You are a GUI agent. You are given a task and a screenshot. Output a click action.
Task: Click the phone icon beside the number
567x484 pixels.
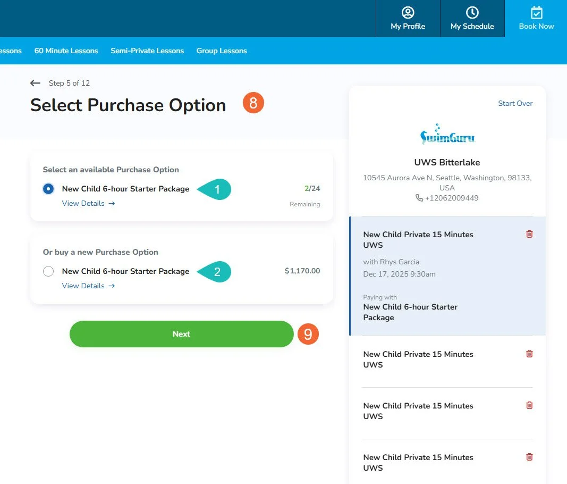(x=419, y=198)
